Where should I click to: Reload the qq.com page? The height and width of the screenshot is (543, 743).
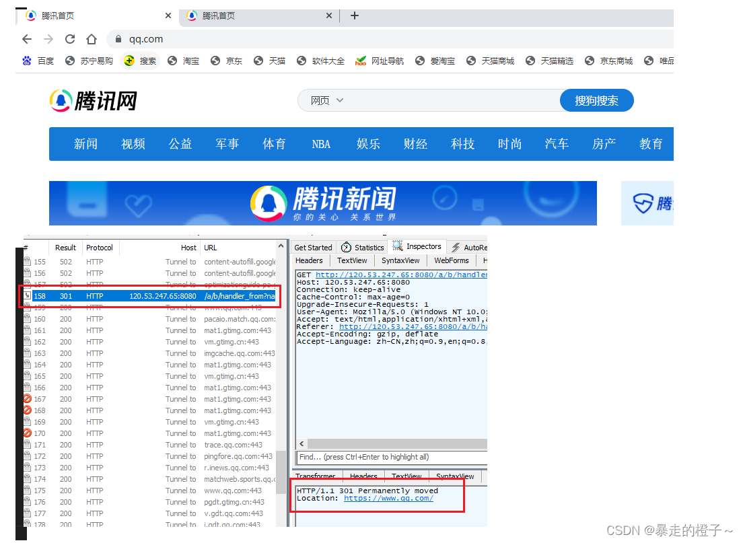70,39
